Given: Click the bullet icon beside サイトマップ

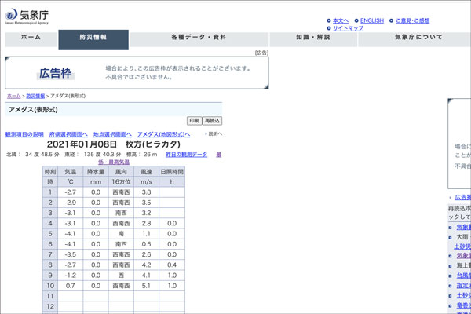Looking at the screenshot, I should [328, 28].
